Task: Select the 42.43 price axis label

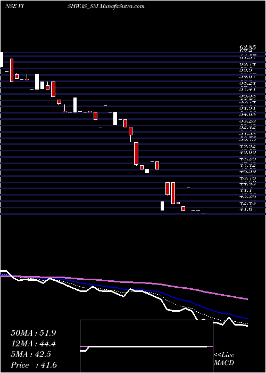Action: [x=247, y=204]
